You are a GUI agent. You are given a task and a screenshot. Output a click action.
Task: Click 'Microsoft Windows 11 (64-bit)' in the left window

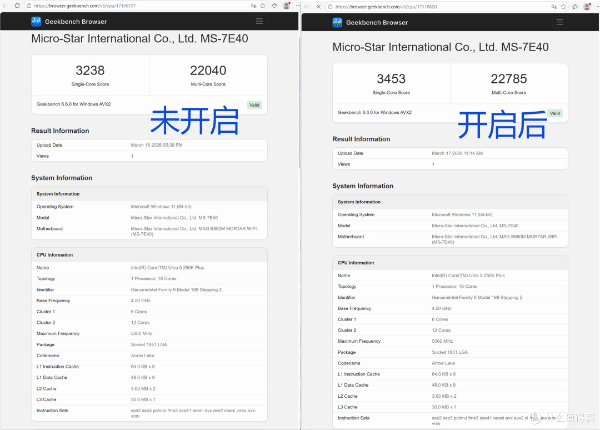[x=161, y=207]
